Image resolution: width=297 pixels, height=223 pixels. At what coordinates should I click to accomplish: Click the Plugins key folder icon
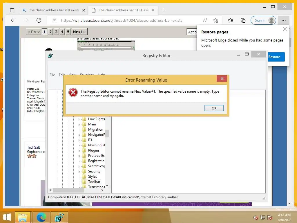pos(84,150)
